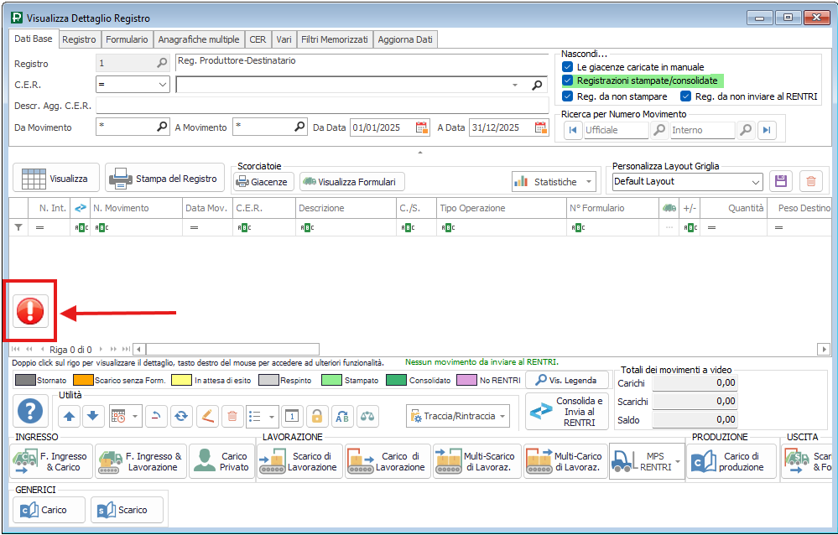Image resolution: width=838 pixels, height=535 pixels.
Task: Open the Default Layout dropdown
Action: (755, 181)
